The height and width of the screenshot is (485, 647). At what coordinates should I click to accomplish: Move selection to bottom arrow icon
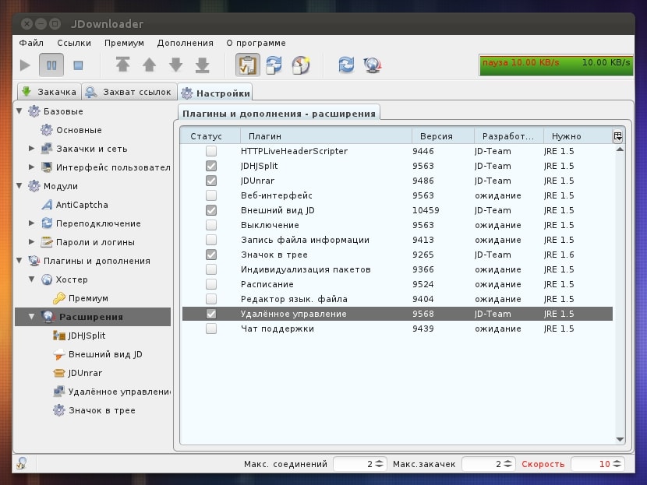[202, 65]
